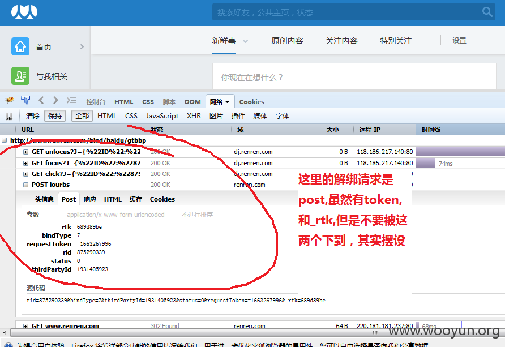Select the 原创内容 tab
505x347 pixels.
tap(287, 41)
